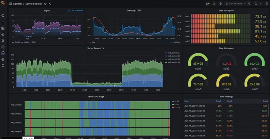The image size is (270, 139).
Task: Click the Create plus icon in sidebar
Action: 3,22
